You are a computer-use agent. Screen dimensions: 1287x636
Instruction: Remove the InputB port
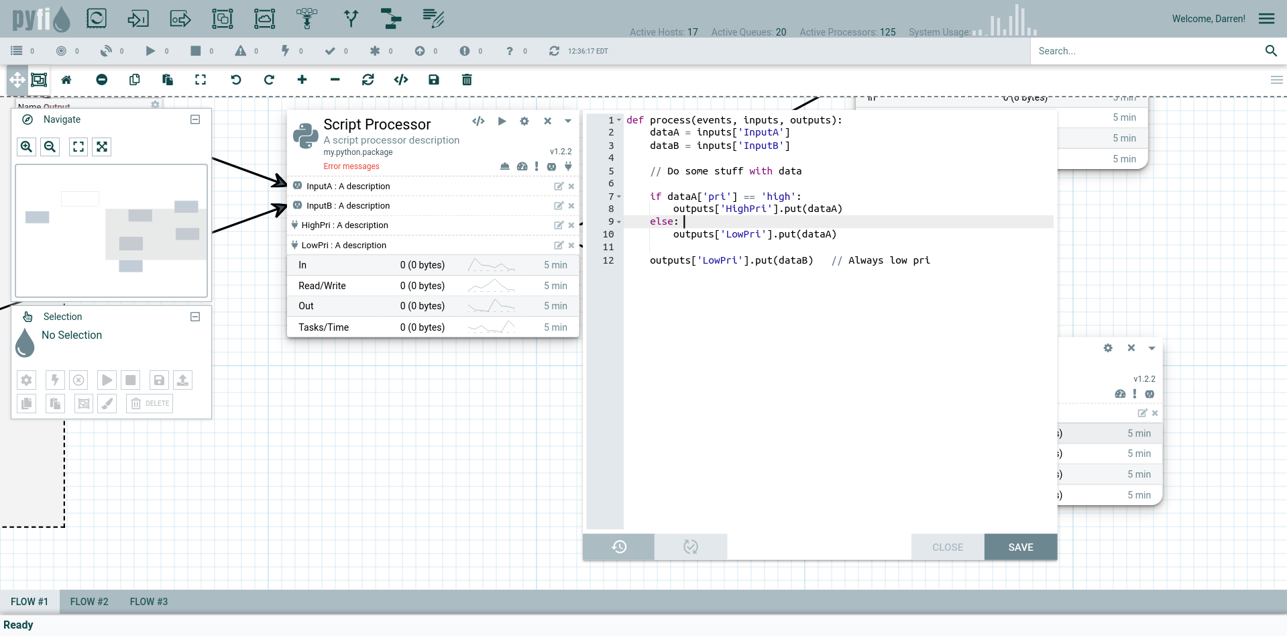click(571, 206)
